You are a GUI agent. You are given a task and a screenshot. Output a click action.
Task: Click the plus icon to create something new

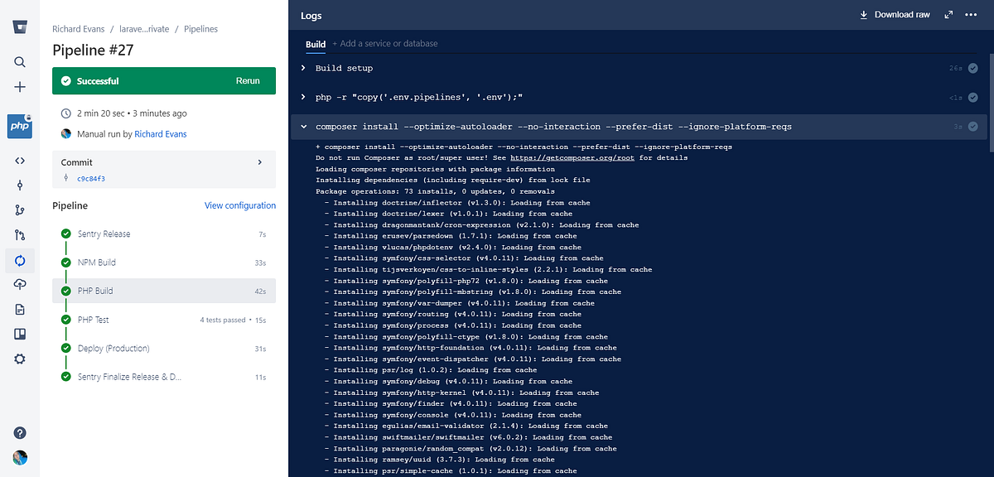[19, 86]
